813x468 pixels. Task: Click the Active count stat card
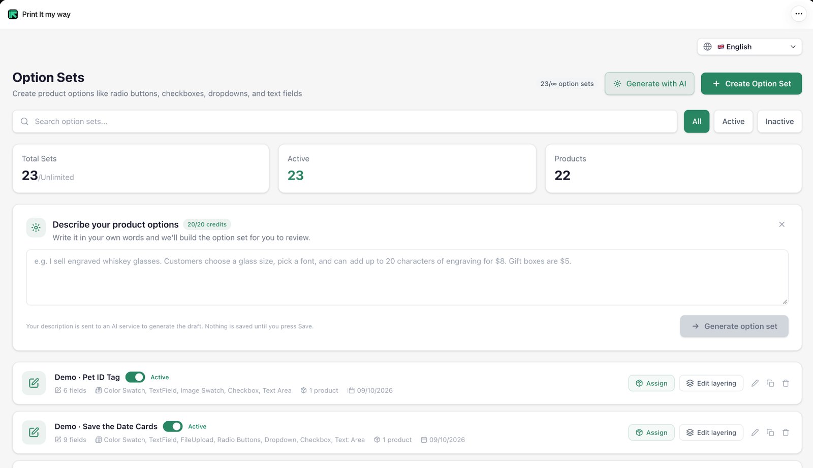407,169
